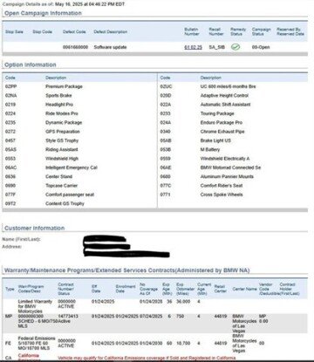Click the Federal Emissions program row

154,343
